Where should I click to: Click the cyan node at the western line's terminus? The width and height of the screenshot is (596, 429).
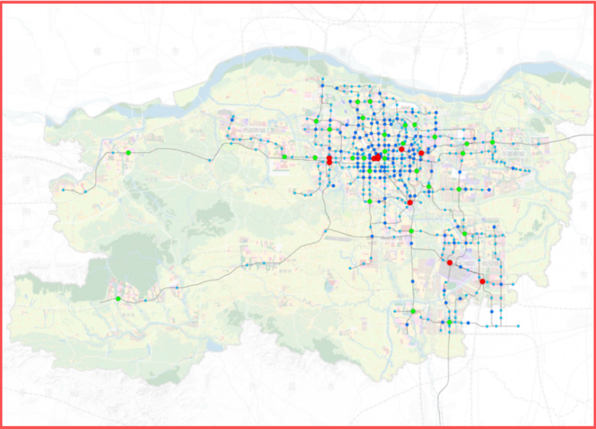(63, 189)
